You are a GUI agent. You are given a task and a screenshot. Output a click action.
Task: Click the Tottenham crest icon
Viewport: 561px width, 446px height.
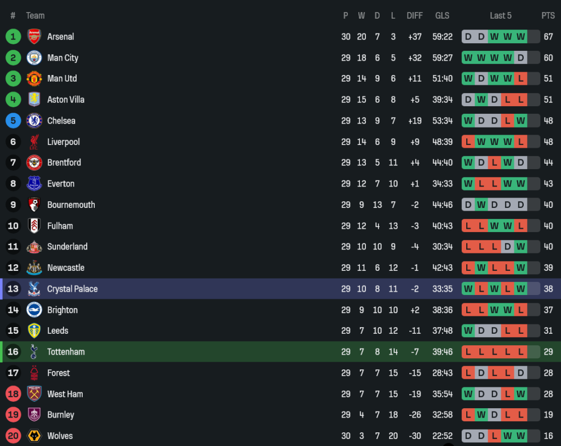(x=34, y=352)
